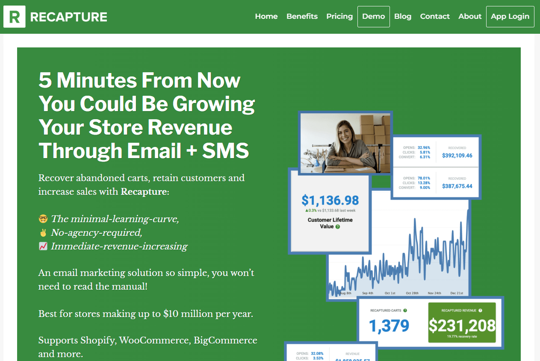This screenshot has height=361, width=540.
Task: Open the Benefits page
Action: (302, 16)
